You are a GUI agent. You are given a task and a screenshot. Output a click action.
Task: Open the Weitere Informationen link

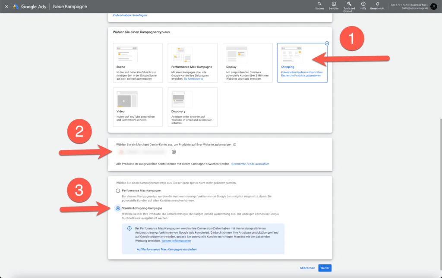[x=176, y=241]
